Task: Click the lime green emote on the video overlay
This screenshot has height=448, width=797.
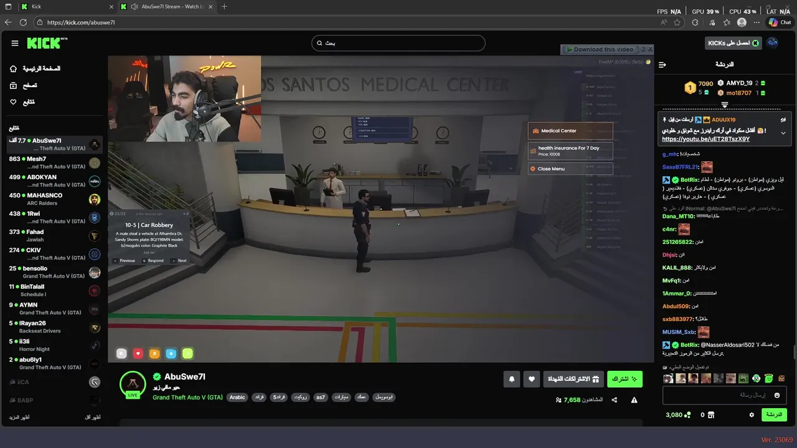Action: point(187,353)
